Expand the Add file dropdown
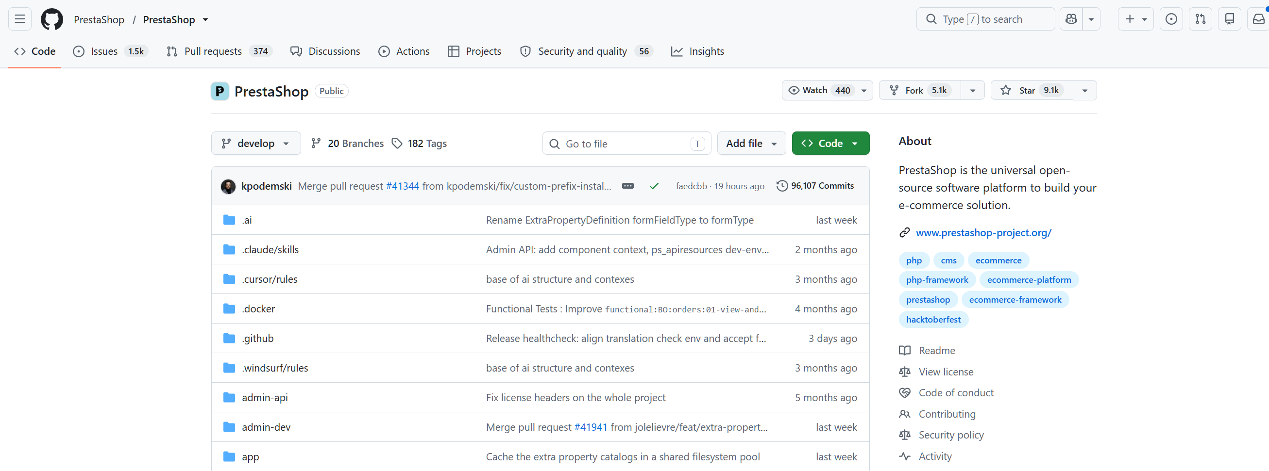Screen dimensions: 1269x471 click(x=751, y=143)
